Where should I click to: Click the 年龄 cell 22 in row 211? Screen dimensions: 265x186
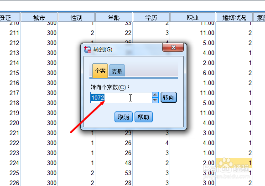coord(114,33)
